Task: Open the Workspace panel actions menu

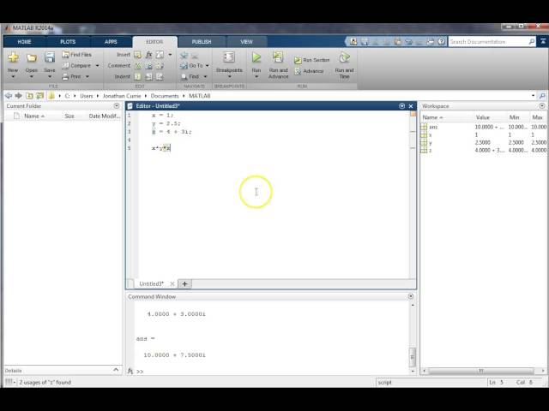Action: point(542,105)
